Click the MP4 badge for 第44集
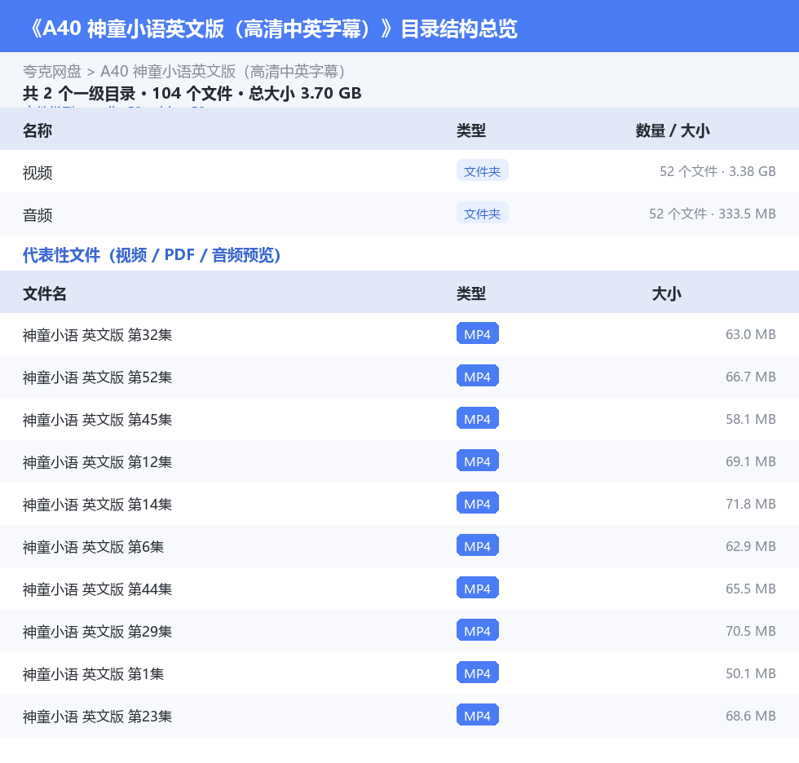The width and height of the screenshot is (799, 763). click(x=478, y=588)
